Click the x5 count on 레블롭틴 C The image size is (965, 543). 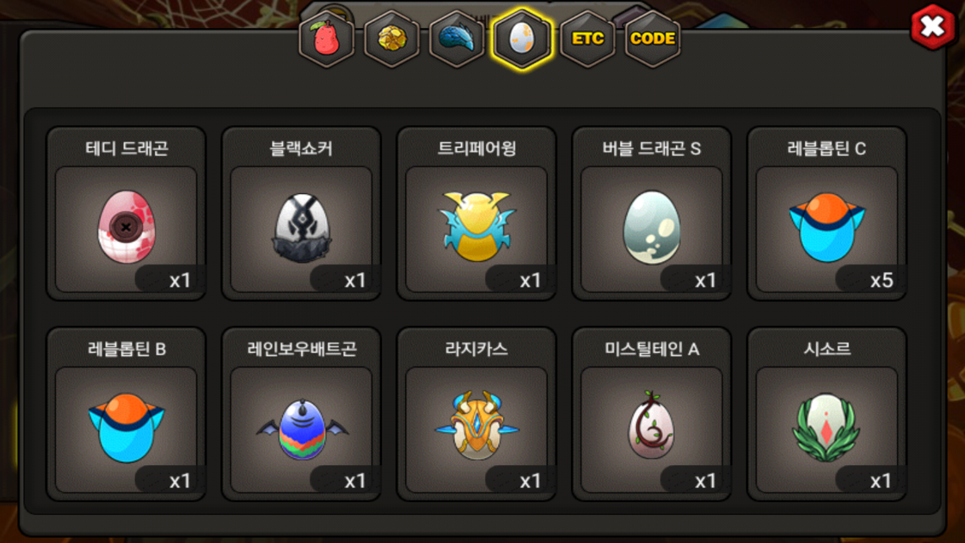click(x=882, y=281)
